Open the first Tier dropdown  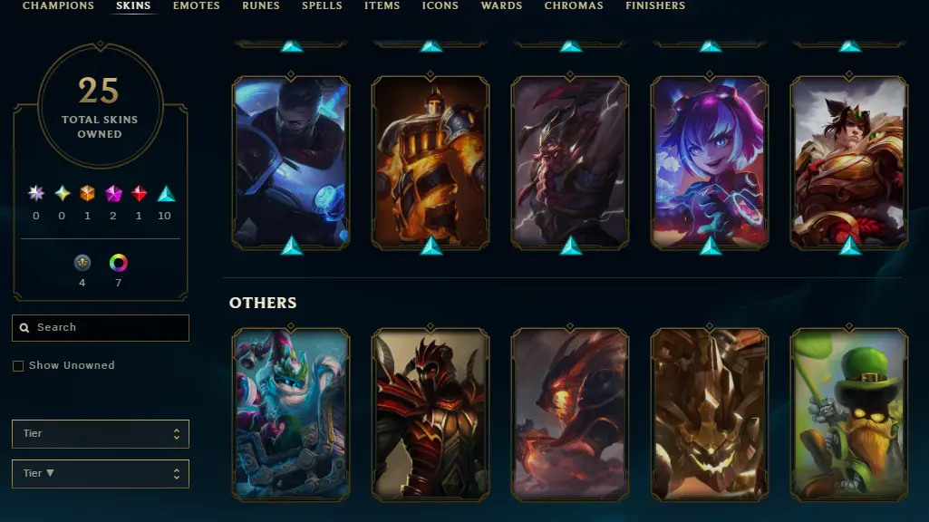click(x=101, y=434)
